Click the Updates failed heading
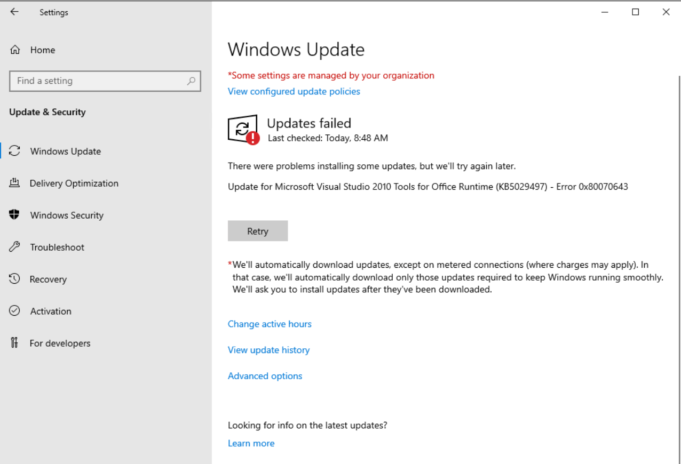Image resolution: width=681 pixels, height=464 pixels. [309, 123]
